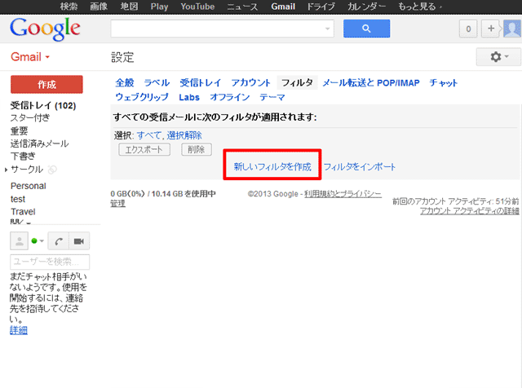The width and height of the screenshot is (522, 388).
Task: Open the settings gear menu
Action: tap(497, 57)
